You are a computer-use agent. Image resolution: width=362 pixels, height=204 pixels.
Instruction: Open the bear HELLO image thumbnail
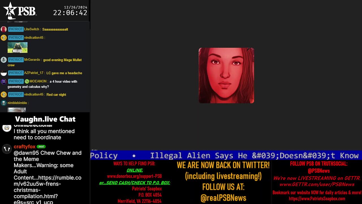pyautogui.click(x=18, y=48)
